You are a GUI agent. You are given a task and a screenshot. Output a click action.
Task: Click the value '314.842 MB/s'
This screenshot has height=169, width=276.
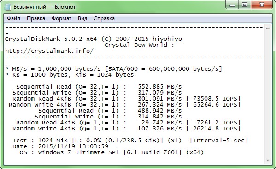pyautogui.click(x=159, y=117)
